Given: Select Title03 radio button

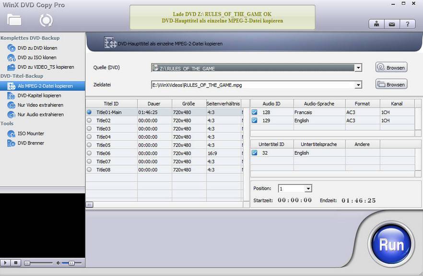Looking at the screenshot, I should pyautogui.click(x=89, y=129).
